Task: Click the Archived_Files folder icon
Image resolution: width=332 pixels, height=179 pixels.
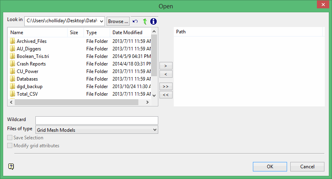Action: click(12, 41)
